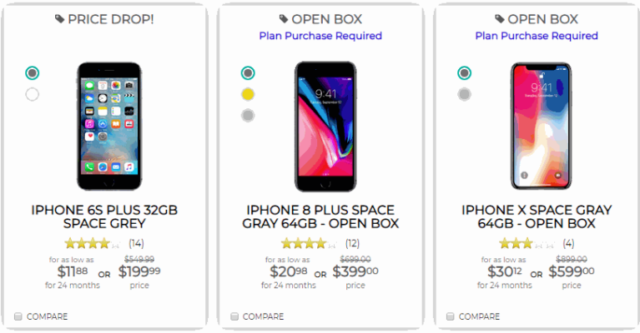Open the iPhone 6S Plus 32GB Space Grey title

point(105,216)
